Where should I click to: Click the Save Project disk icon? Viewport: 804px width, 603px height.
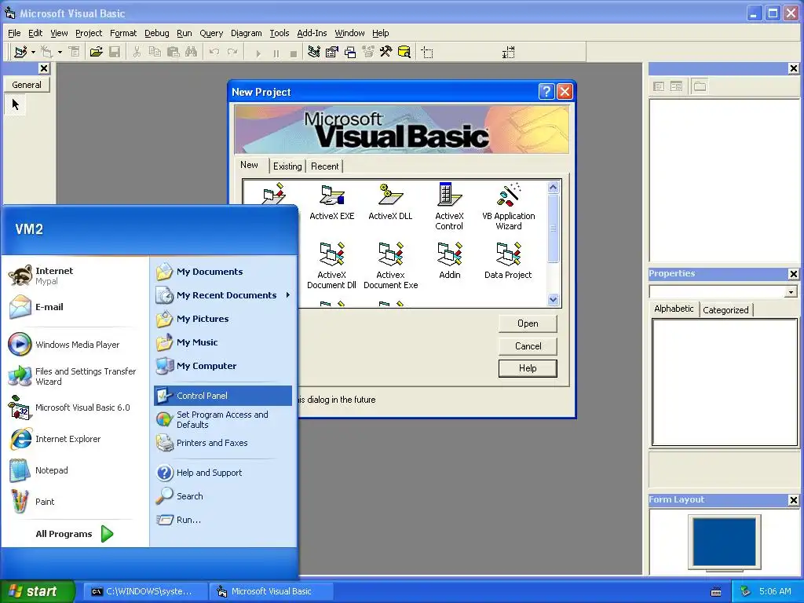(x=115, y=52)
